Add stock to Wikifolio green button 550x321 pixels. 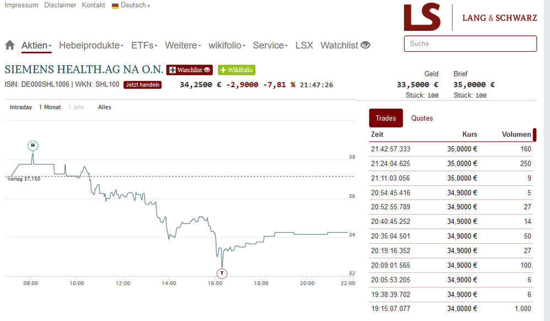pos(237,70)
